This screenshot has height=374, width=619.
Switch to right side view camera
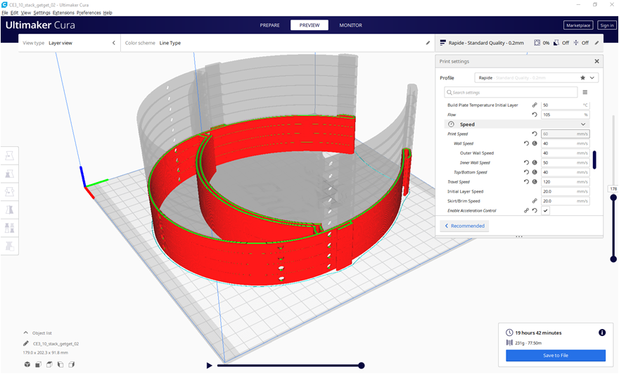(x=72, y=364)
